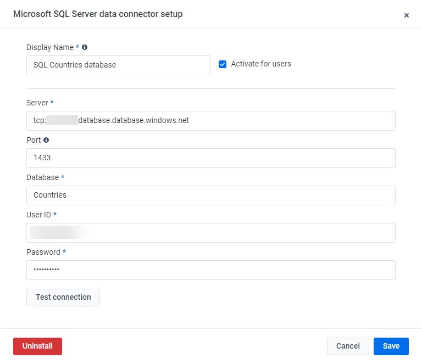The image size is (422, 364).
Task: Click the red Uninstall button
Action: (37, 346)
